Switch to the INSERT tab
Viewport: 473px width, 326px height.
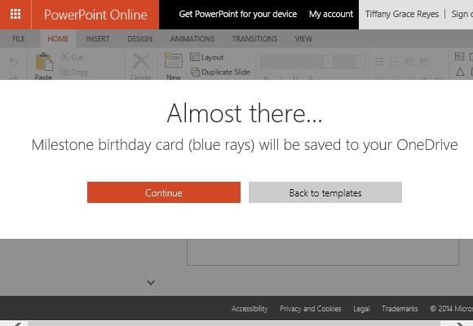point(98,39)
